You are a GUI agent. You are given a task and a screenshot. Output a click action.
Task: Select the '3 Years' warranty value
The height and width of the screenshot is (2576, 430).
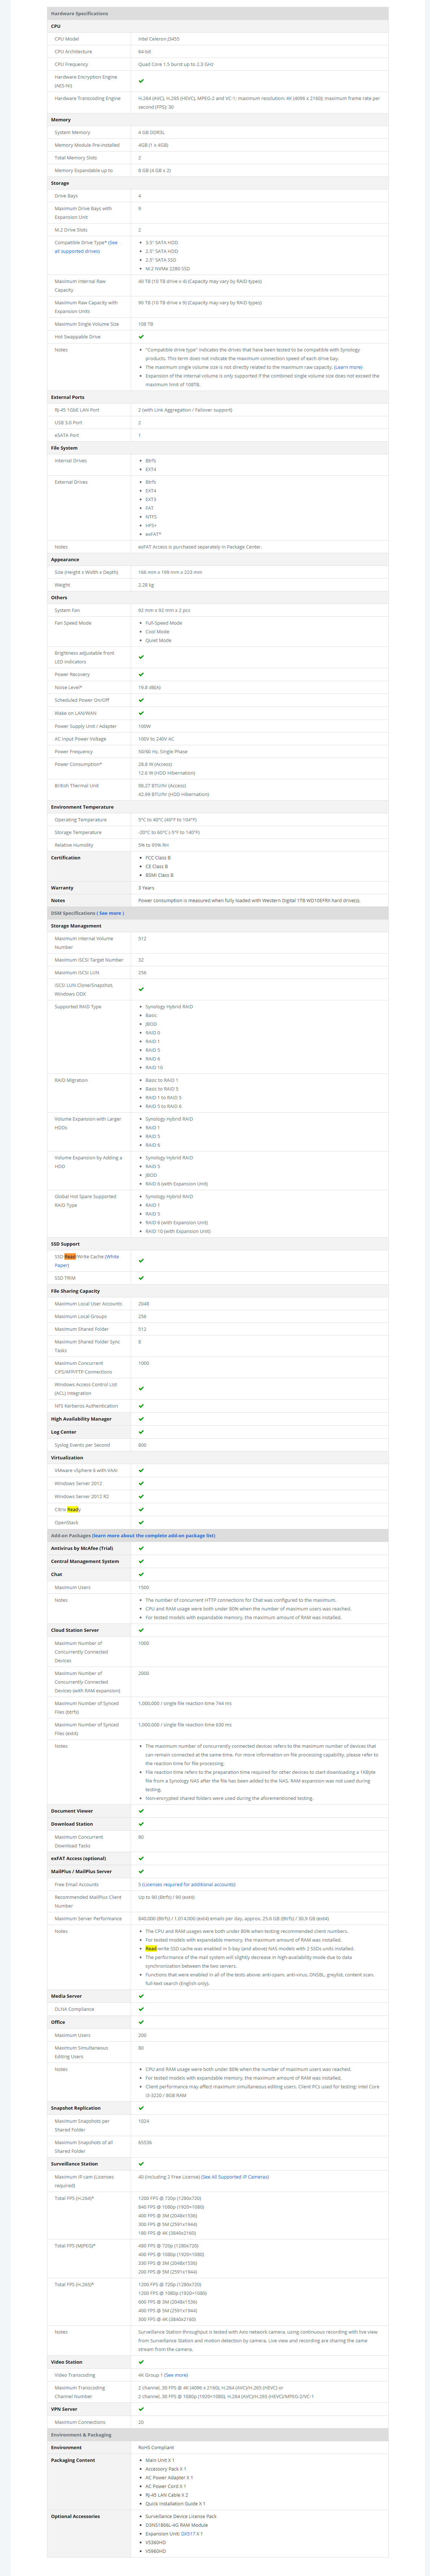pyautogui.click(x=146, y=888)
